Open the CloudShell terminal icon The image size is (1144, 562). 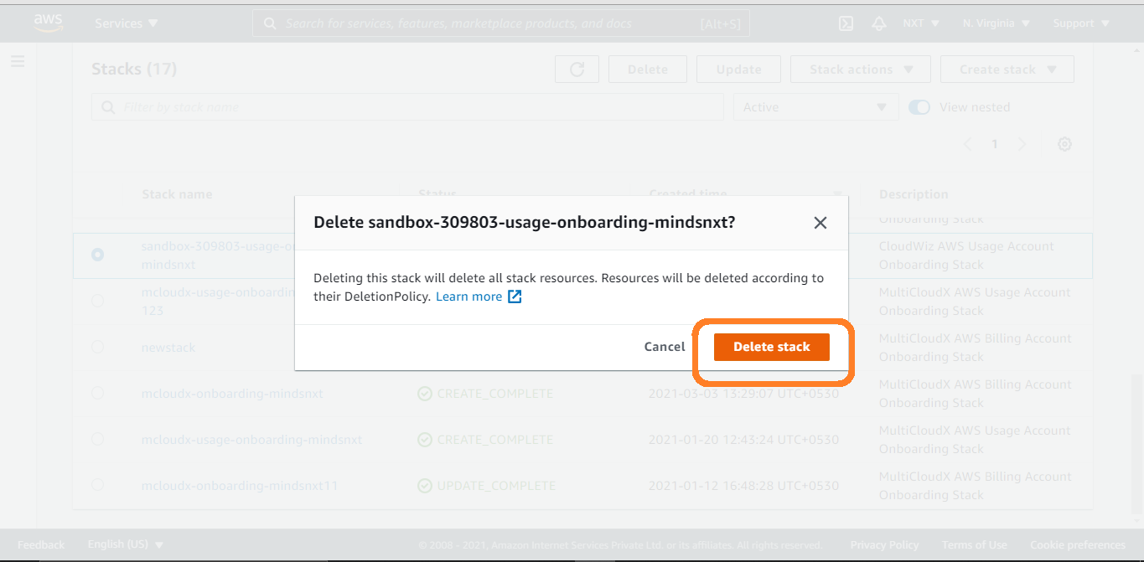click(x=846, y=23)
